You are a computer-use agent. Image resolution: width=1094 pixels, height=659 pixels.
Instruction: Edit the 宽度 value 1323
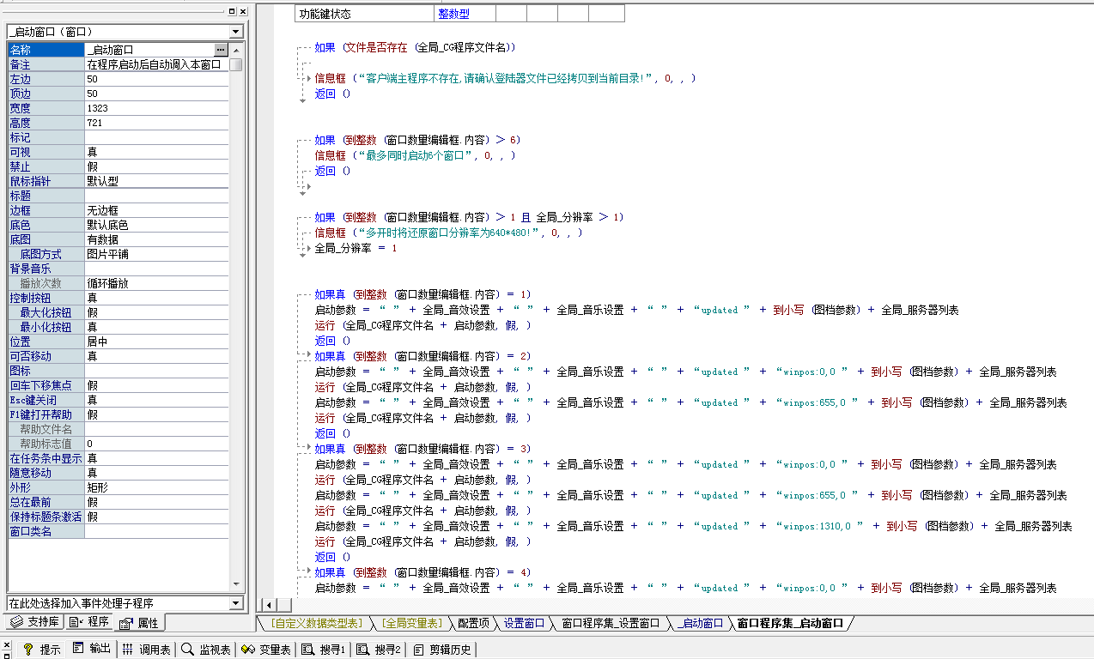(156, 108)
